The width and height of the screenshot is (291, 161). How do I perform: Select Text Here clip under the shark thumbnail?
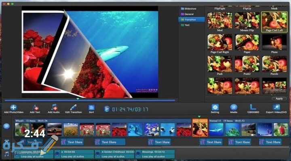coord(211,142)
